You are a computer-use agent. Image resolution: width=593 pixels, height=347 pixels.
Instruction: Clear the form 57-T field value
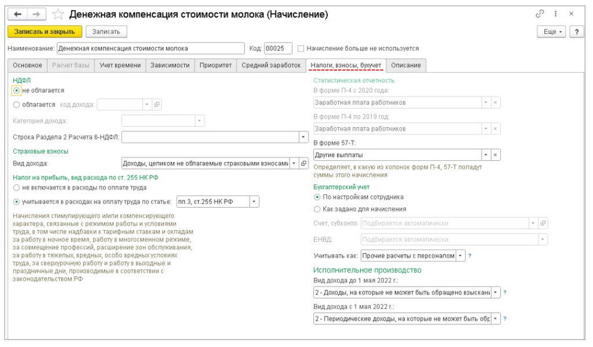point(495,154)
